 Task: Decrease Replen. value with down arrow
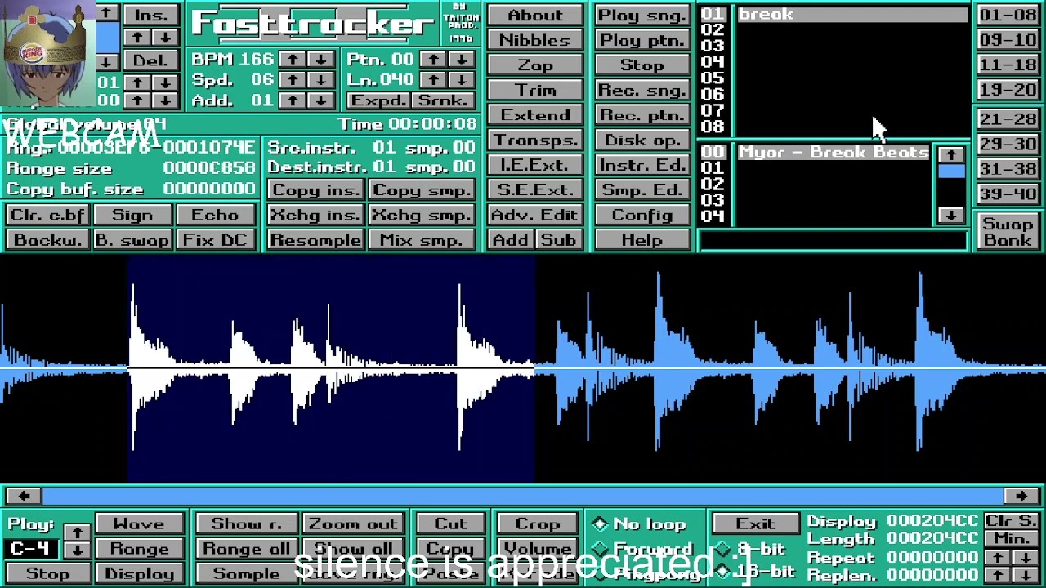[1026, 575]
